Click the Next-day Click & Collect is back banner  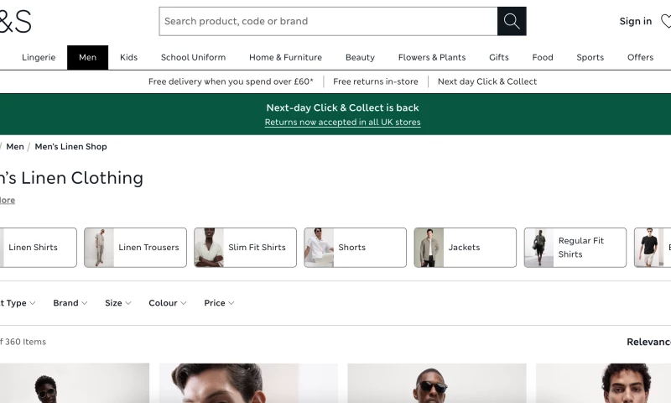point(342,108)
